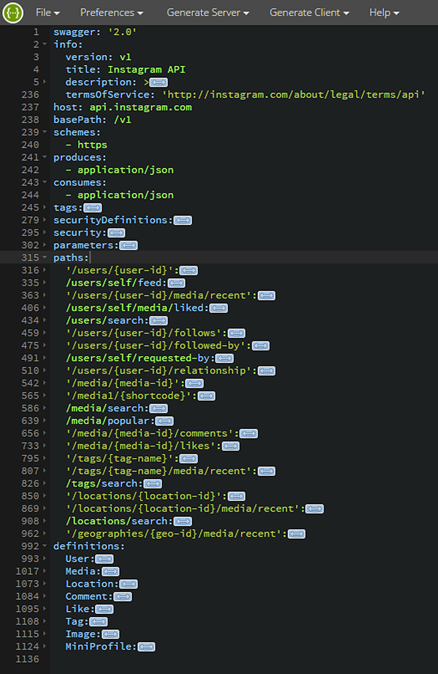The width and height of the screenshot is (438, 674).
Task: Collapse the paths section at line 315
Action: click(x=44, y=258)
